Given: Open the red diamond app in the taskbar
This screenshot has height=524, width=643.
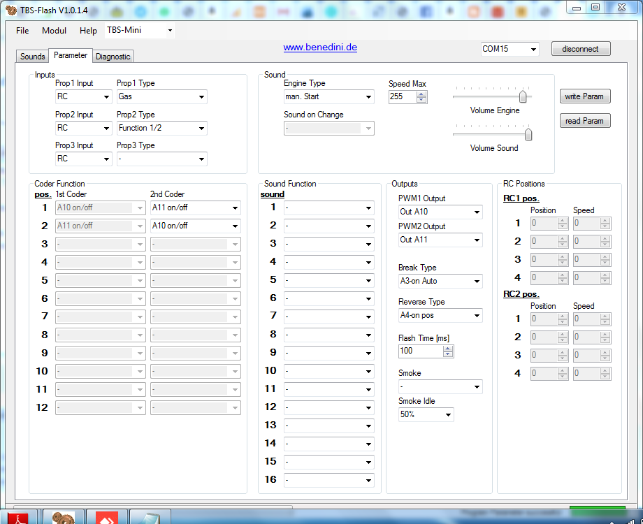Looking at the screenshot, I should 107,518.
